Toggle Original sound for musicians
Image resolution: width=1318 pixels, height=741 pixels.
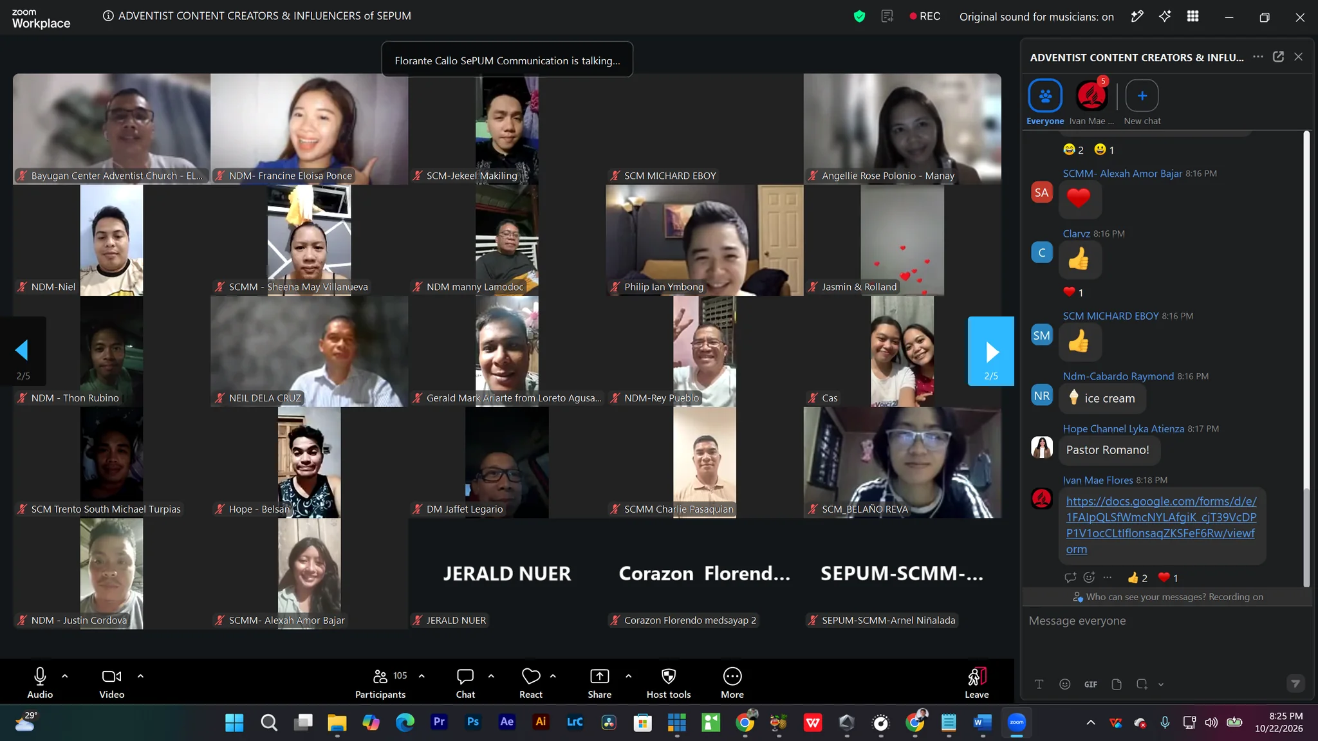click(x=1036, y=17)
